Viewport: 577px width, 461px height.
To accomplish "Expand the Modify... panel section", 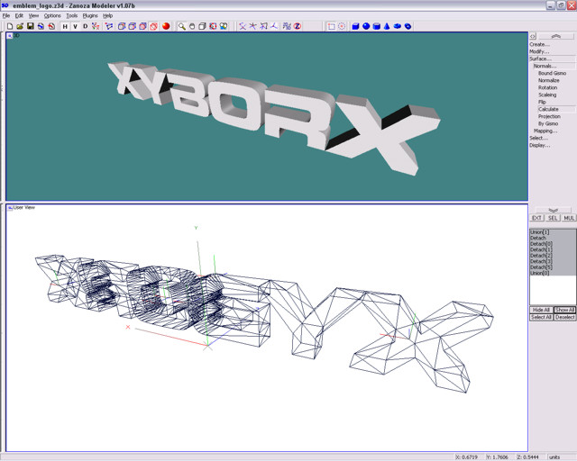I will (x=539, y=51).
